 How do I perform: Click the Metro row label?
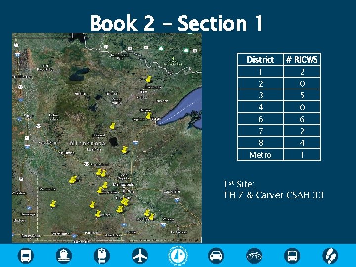(261, 155)
